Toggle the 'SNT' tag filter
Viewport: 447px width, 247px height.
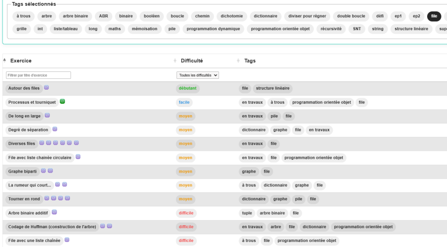[x=357, y=29]
